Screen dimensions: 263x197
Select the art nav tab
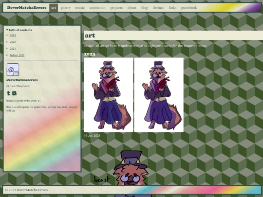tap(54, 8)
